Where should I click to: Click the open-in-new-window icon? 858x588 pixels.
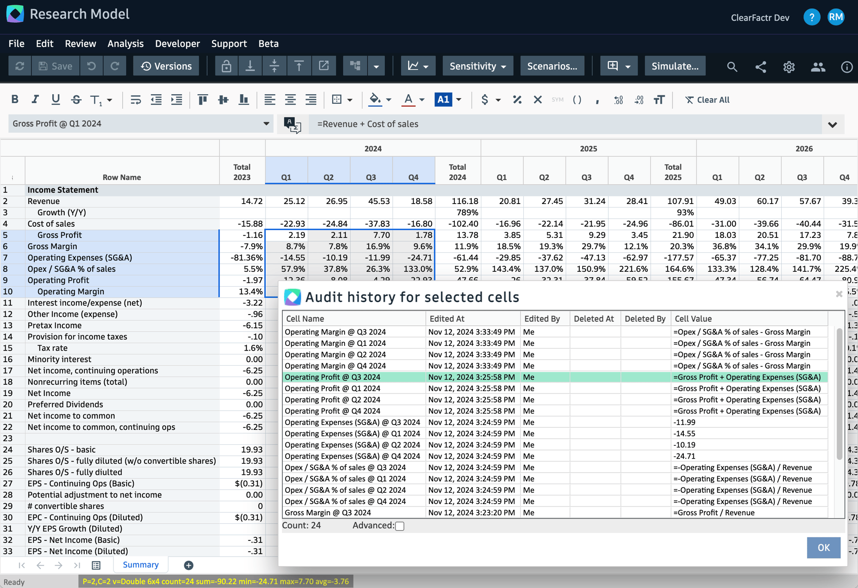324,66
